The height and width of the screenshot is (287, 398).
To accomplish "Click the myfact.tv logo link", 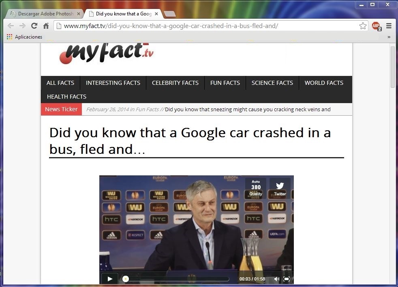I will pyautogui.click(x=107, y=53).
